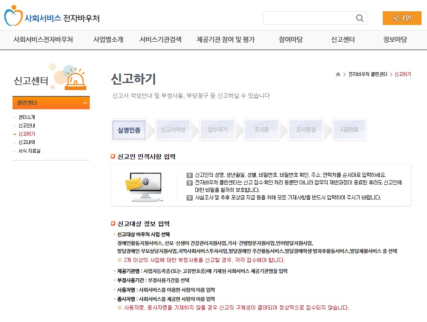Open 서식 자료실 in sidebar
Viewport: 427px width, 322px height.
click(29, 151)
